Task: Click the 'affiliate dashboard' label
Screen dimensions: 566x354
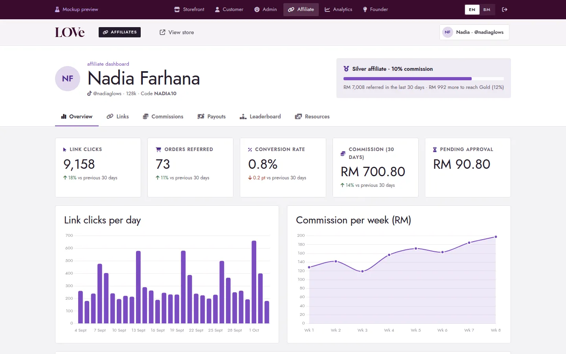Action: [108, 64]
